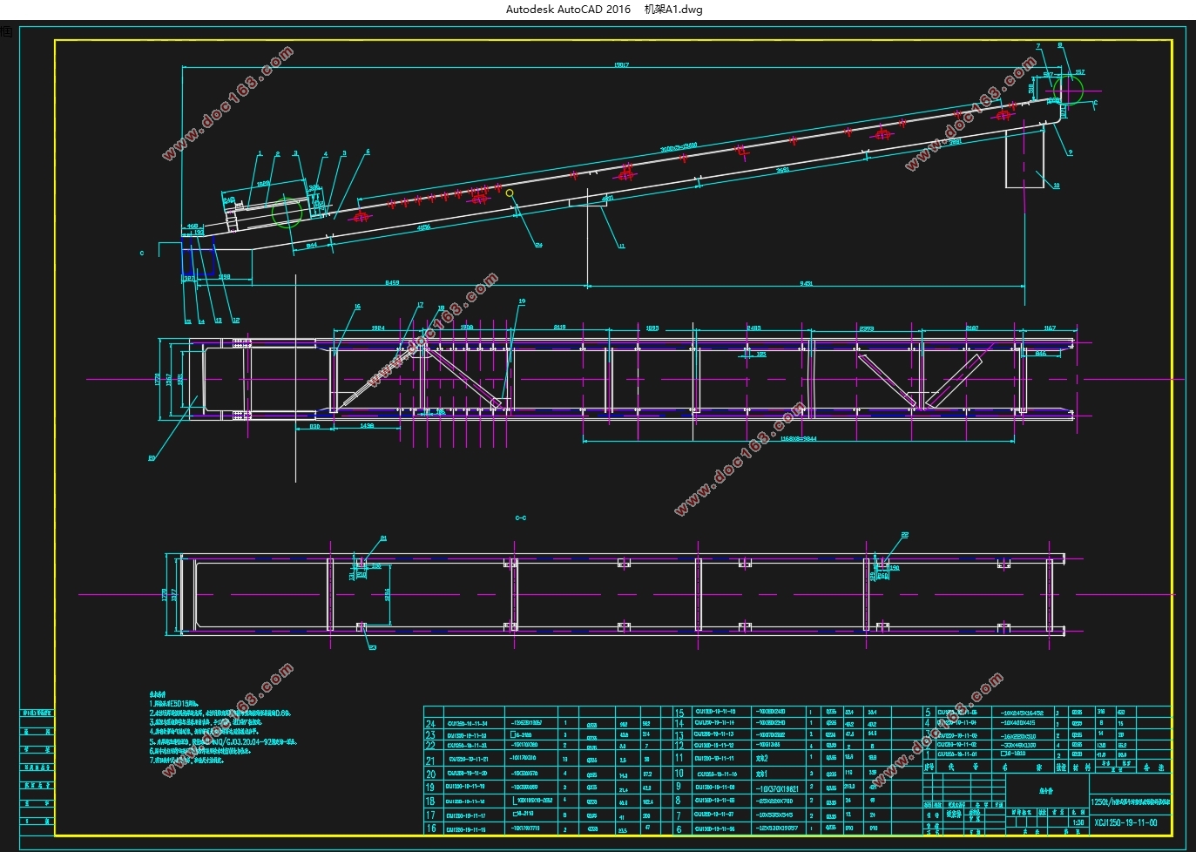This screenshot has width=1196, height=852.
Task: Select the C-C section view label
Action: click(520, 518)
